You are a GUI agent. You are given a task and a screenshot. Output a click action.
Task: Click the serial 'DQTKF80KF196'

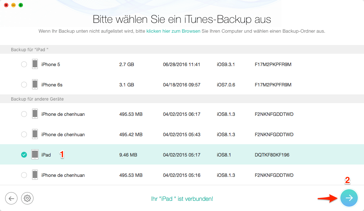pyautogui.click(x=272, y=155)
